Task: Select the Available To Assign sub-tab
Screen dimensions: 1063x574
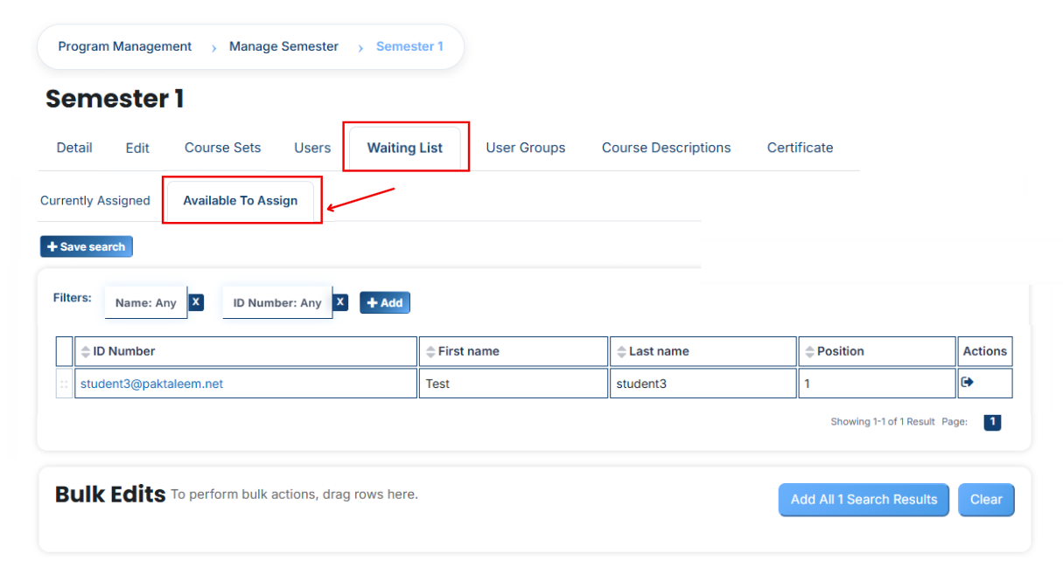Action: 241,200
